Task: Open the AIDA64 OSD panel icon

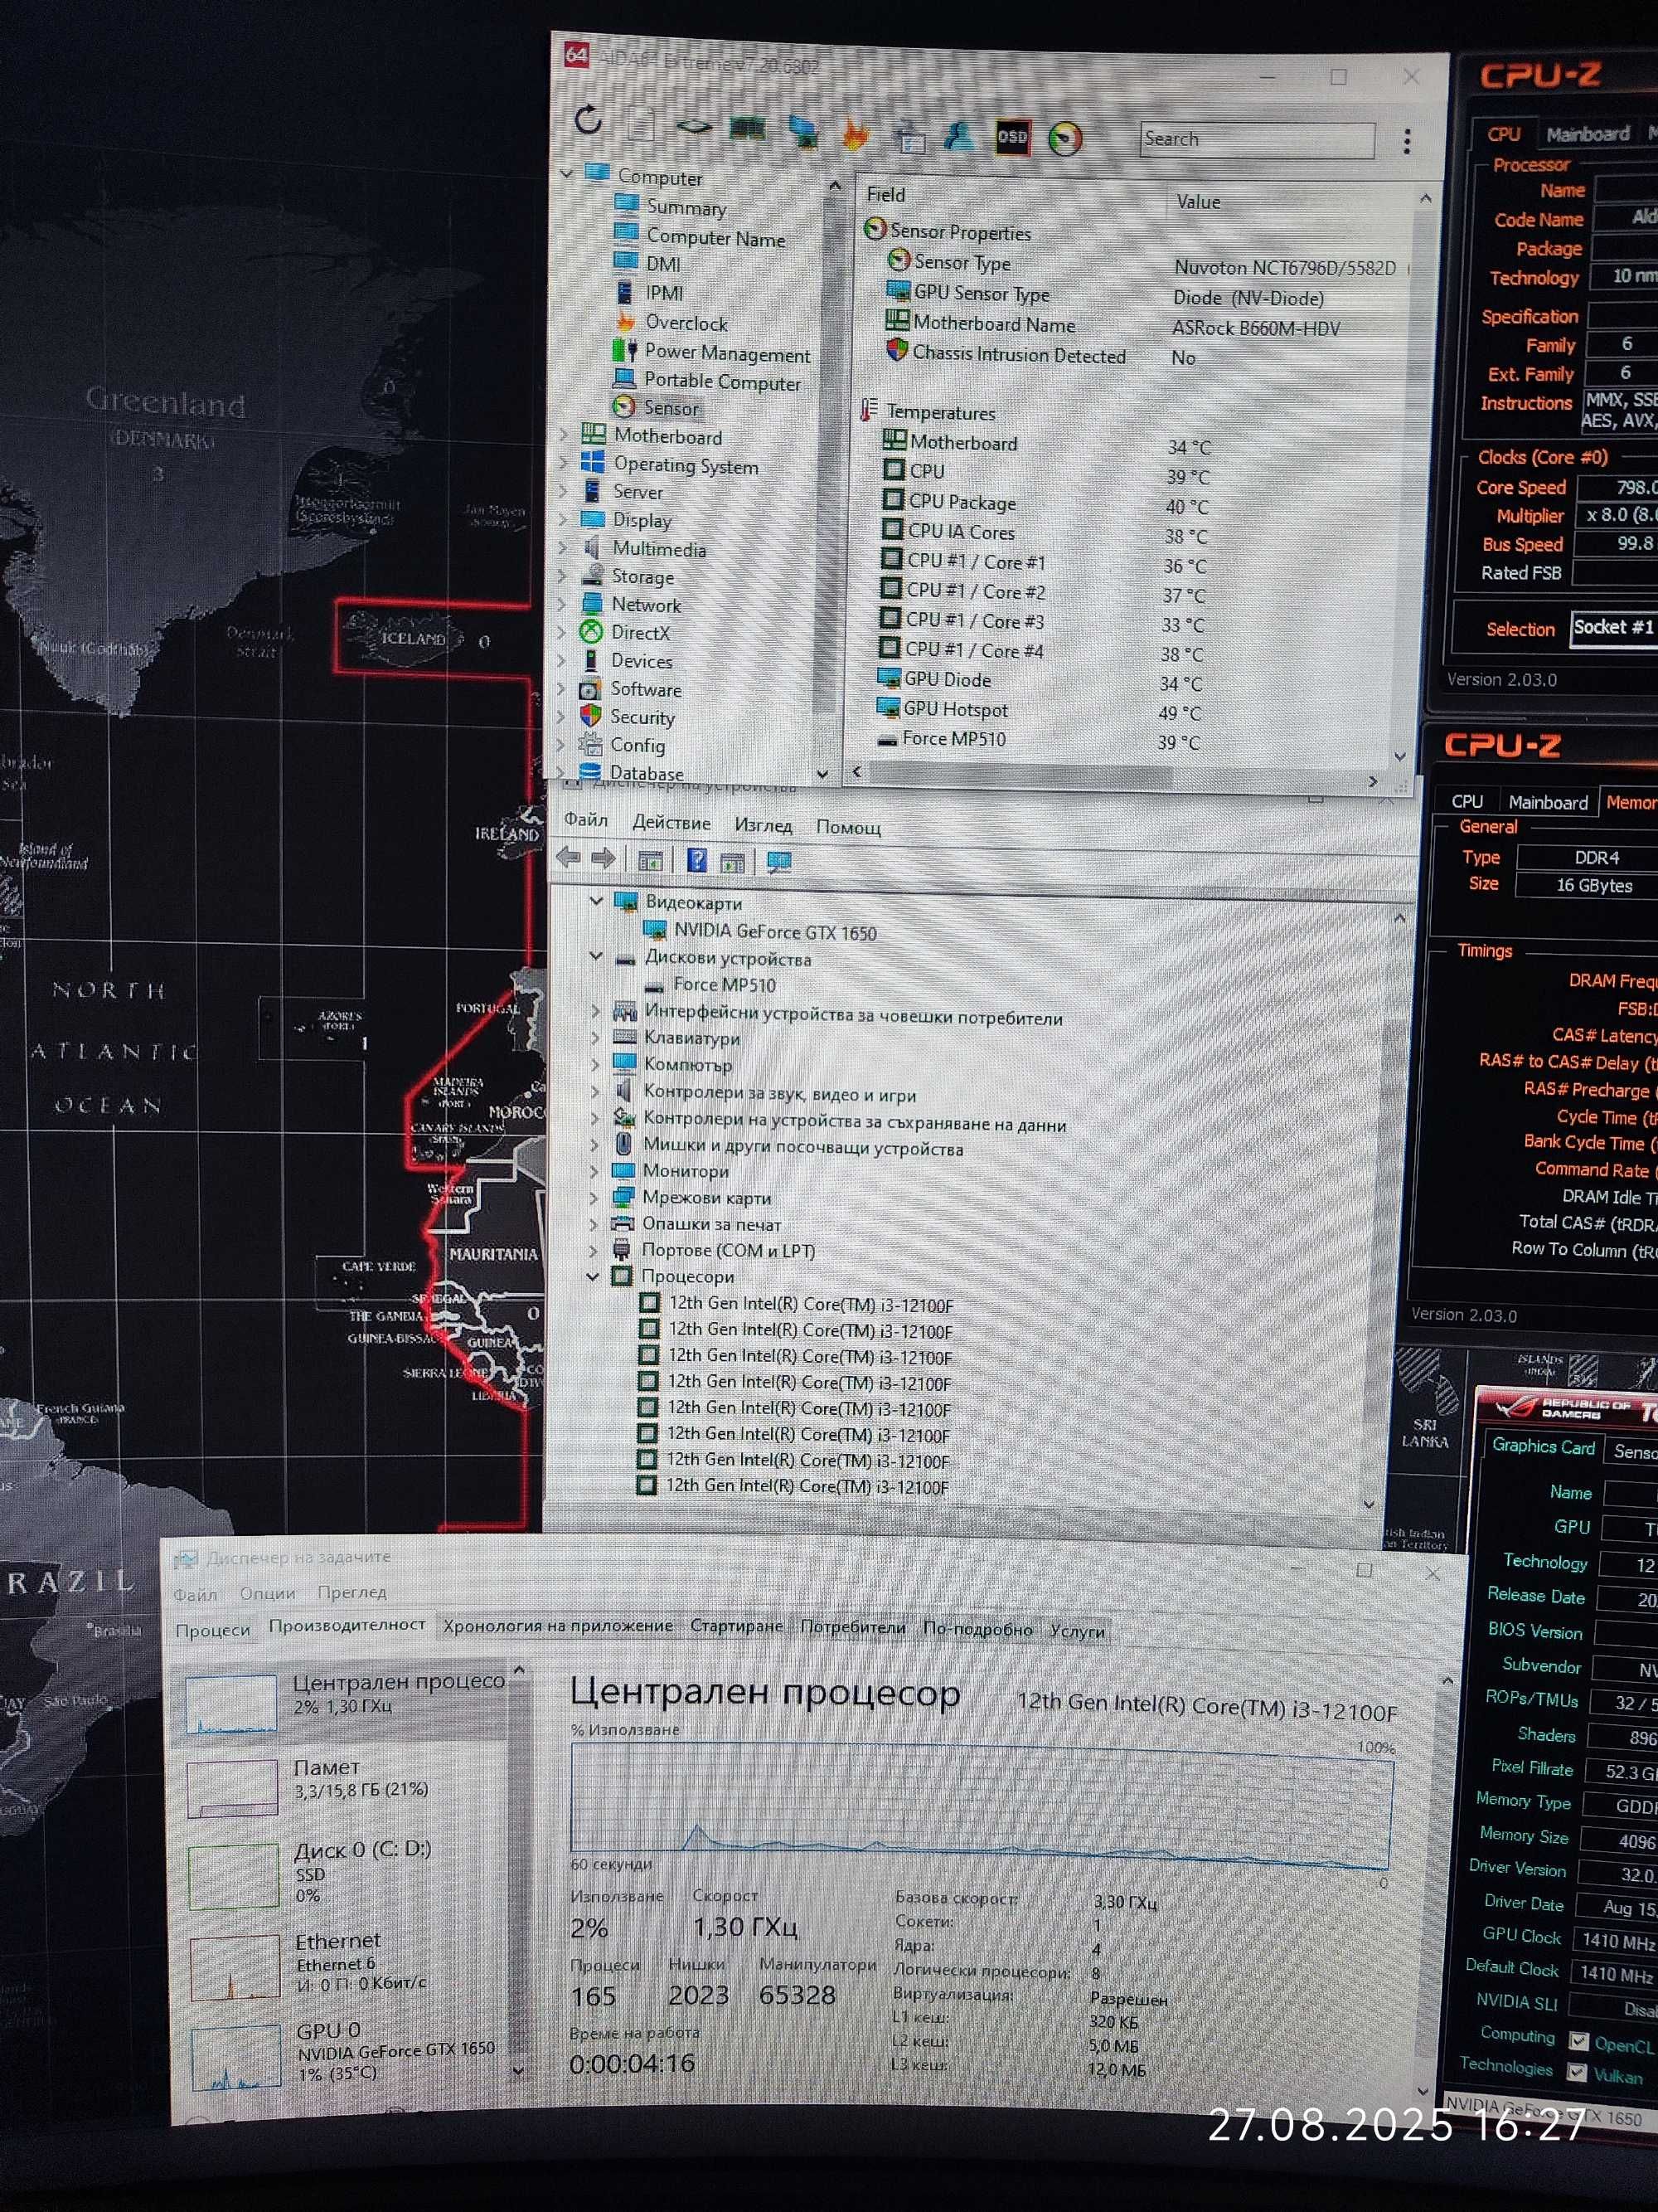Action: click(1011, 137)
